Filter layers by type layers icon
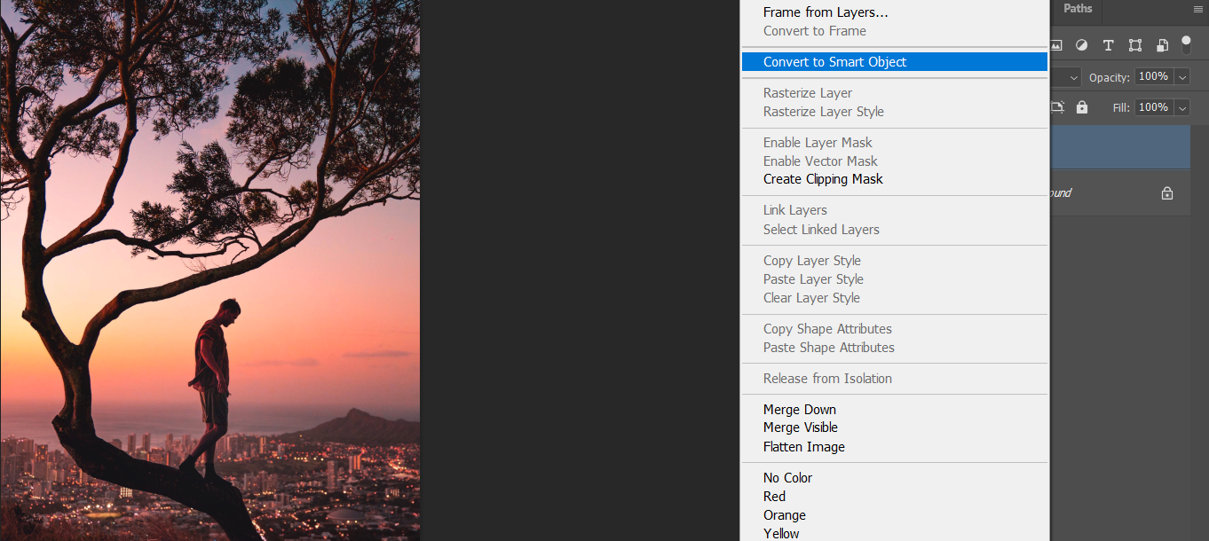 (x=1108, y=45)
